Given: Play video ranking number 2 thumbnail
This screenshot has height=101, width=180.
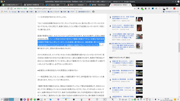Looking at the screenshot, I should click(x=139, y=73).
